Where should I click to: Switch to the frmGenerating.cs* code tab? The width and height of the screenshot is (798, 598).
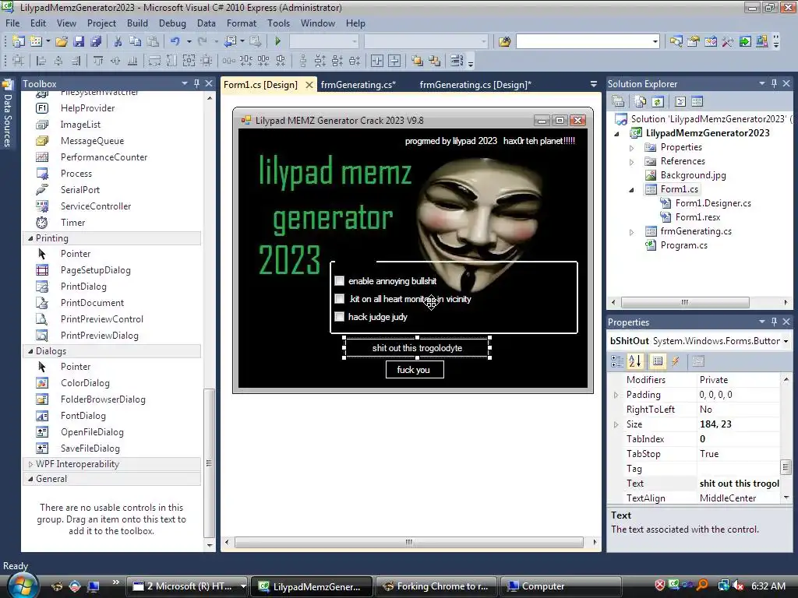(358, 85)
